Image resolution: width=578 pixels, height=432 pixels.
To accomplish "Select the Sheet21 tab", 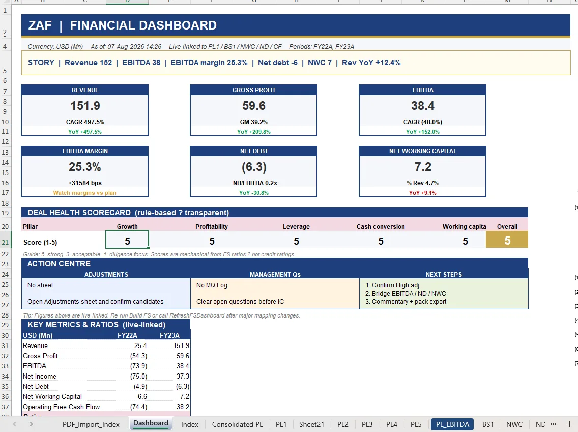I will coord(311,424).
